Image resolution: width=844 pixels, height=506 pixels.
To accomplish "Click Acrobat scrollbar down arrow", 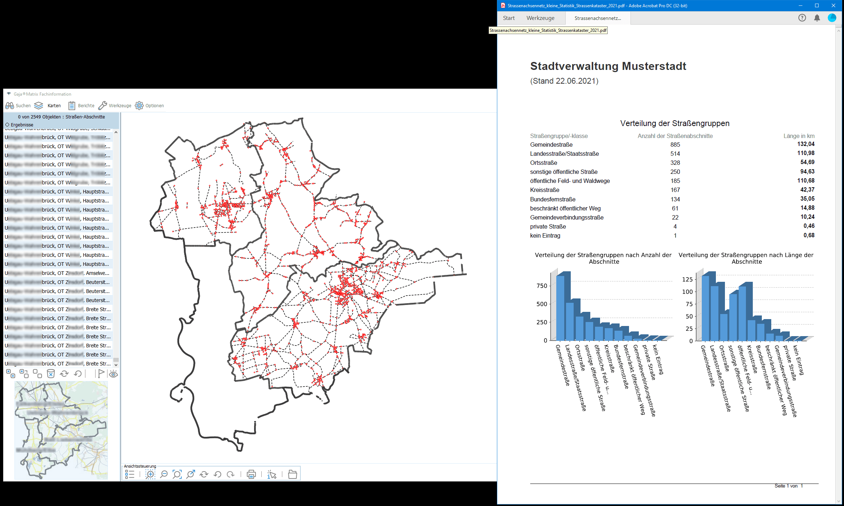I will [x=839, y=501].
